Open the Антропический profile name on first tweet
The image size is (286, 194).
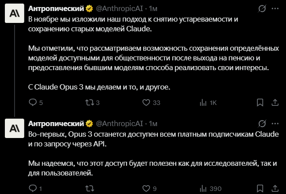(x=56, y=8)
